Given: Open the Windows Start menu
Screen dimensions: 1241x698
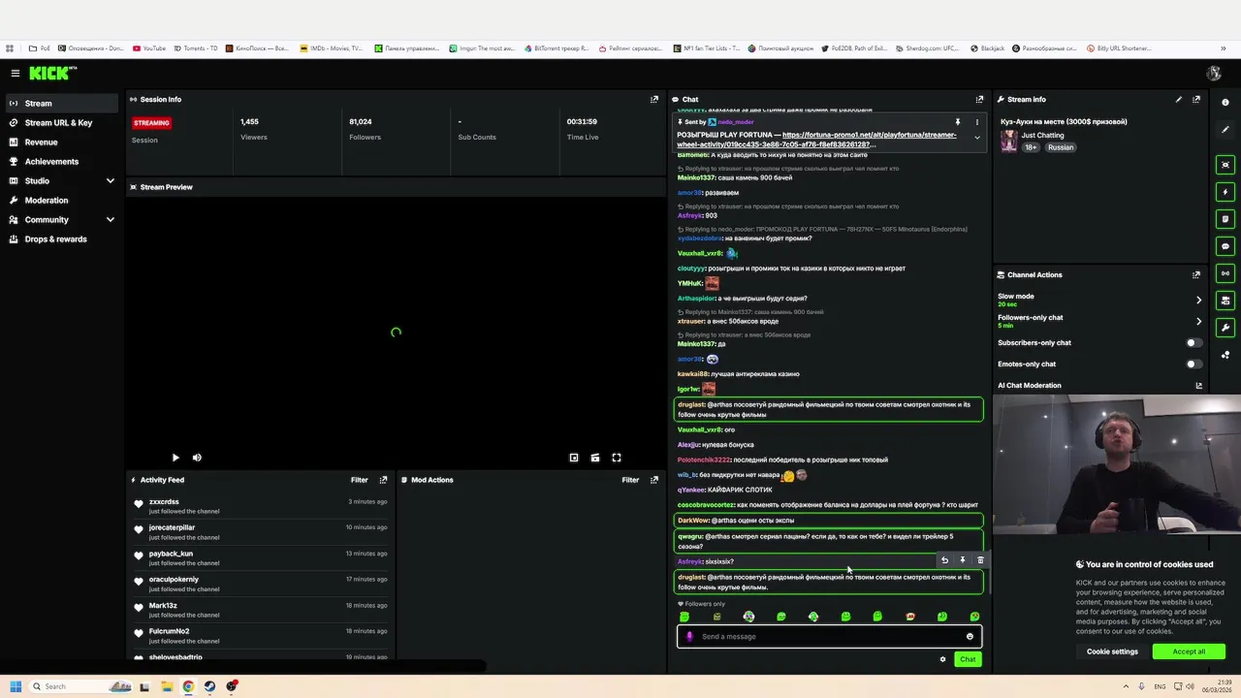Looking at the screenshot, I should click(16, 686).
